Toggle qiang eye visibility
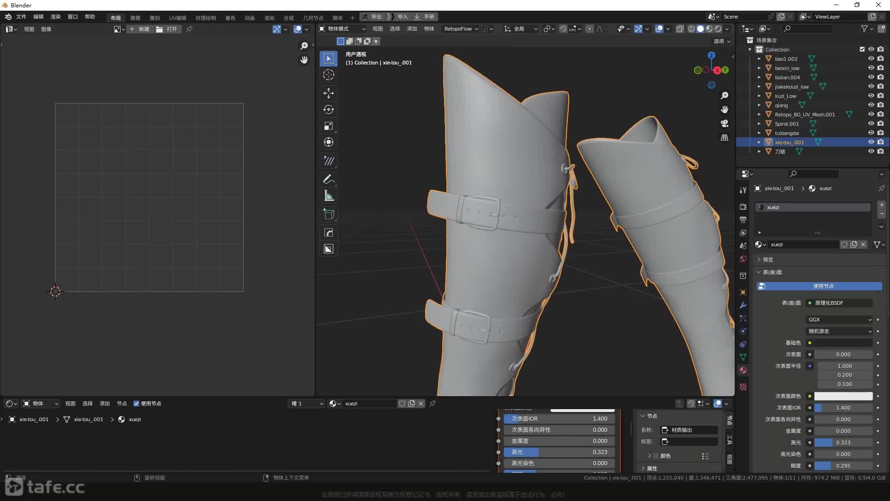Image resolution: width=890 pixels, height=501 pixels. tap(871, 105)
